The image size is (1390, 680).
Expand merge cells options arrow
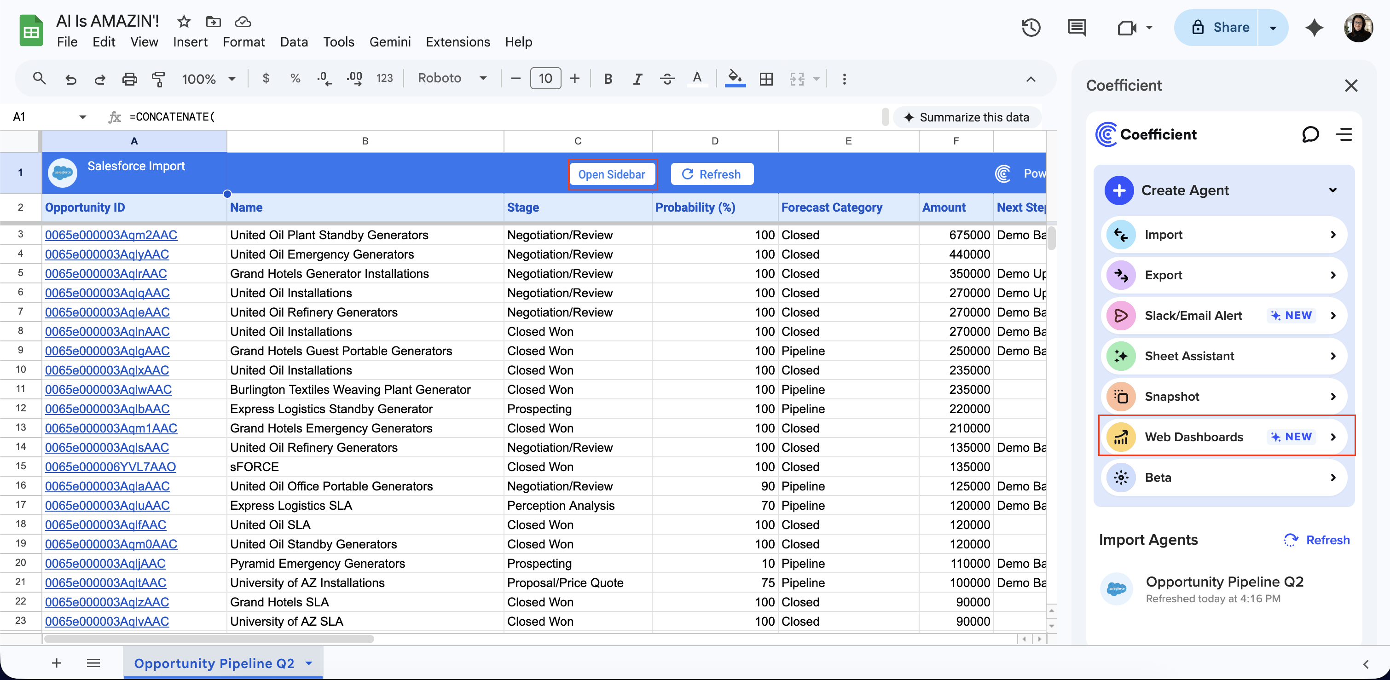[817, 79]
